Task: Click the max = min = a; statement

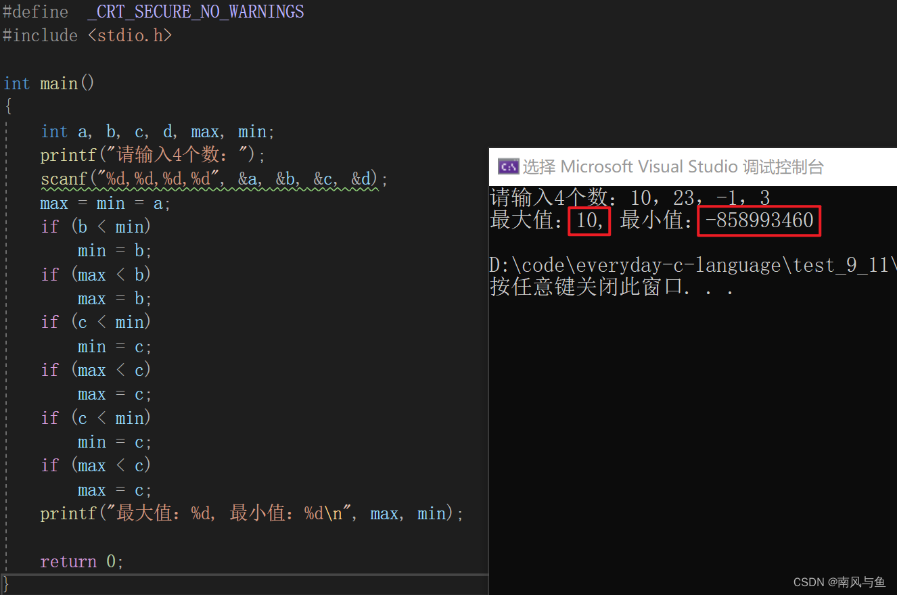Action: coord(106,204)
